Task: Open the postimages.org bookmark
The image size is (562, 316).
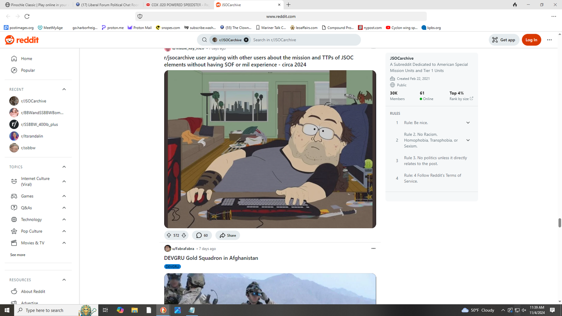Action: point(18,28)
